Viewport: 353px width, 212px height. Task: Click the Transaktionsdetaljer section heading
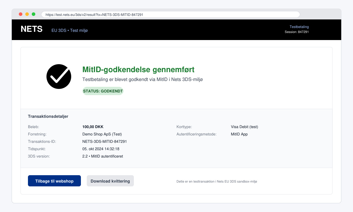(x=48, y=116)
